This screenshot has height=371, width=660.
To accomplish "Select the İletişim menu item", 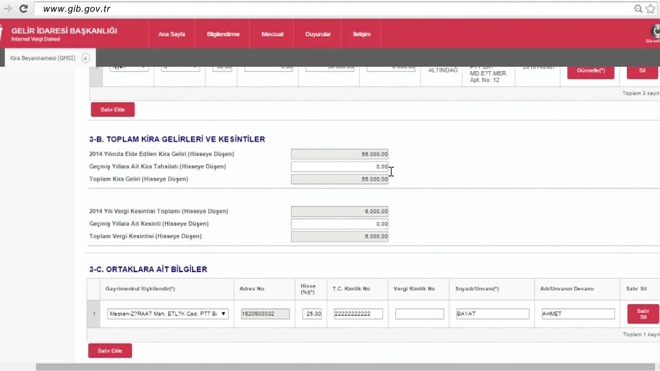I will pos(361,34).
